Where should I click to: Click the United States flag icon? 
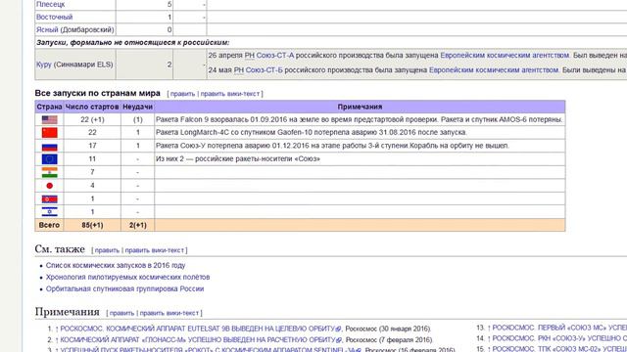(x=50, y=119)
